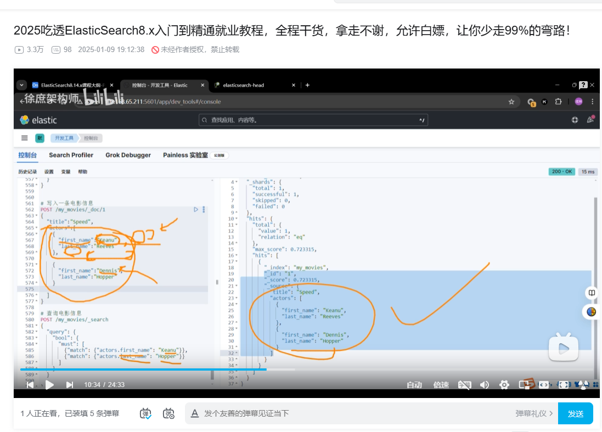Open the player settings gear
Image resolution: width=602 pixels, height=432 pixels.
[504, 385]
